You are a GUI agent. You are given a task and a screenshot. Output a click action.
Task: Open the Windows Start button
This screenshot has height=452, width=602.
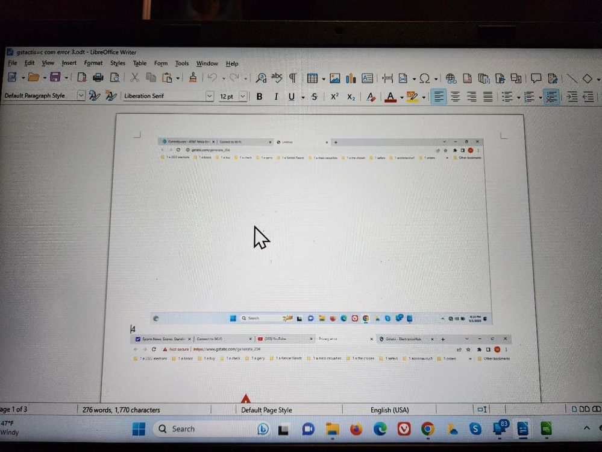(x=139, y=429)
